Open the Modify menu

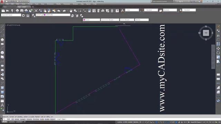58,4
